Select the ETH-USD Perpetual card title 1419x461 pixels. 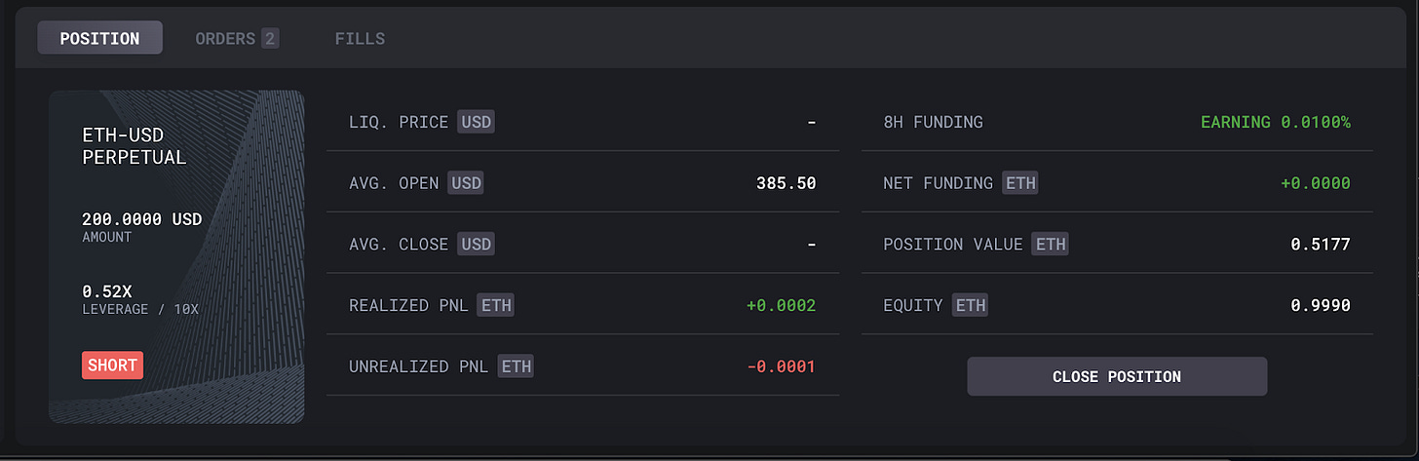[x=134, y=146]
